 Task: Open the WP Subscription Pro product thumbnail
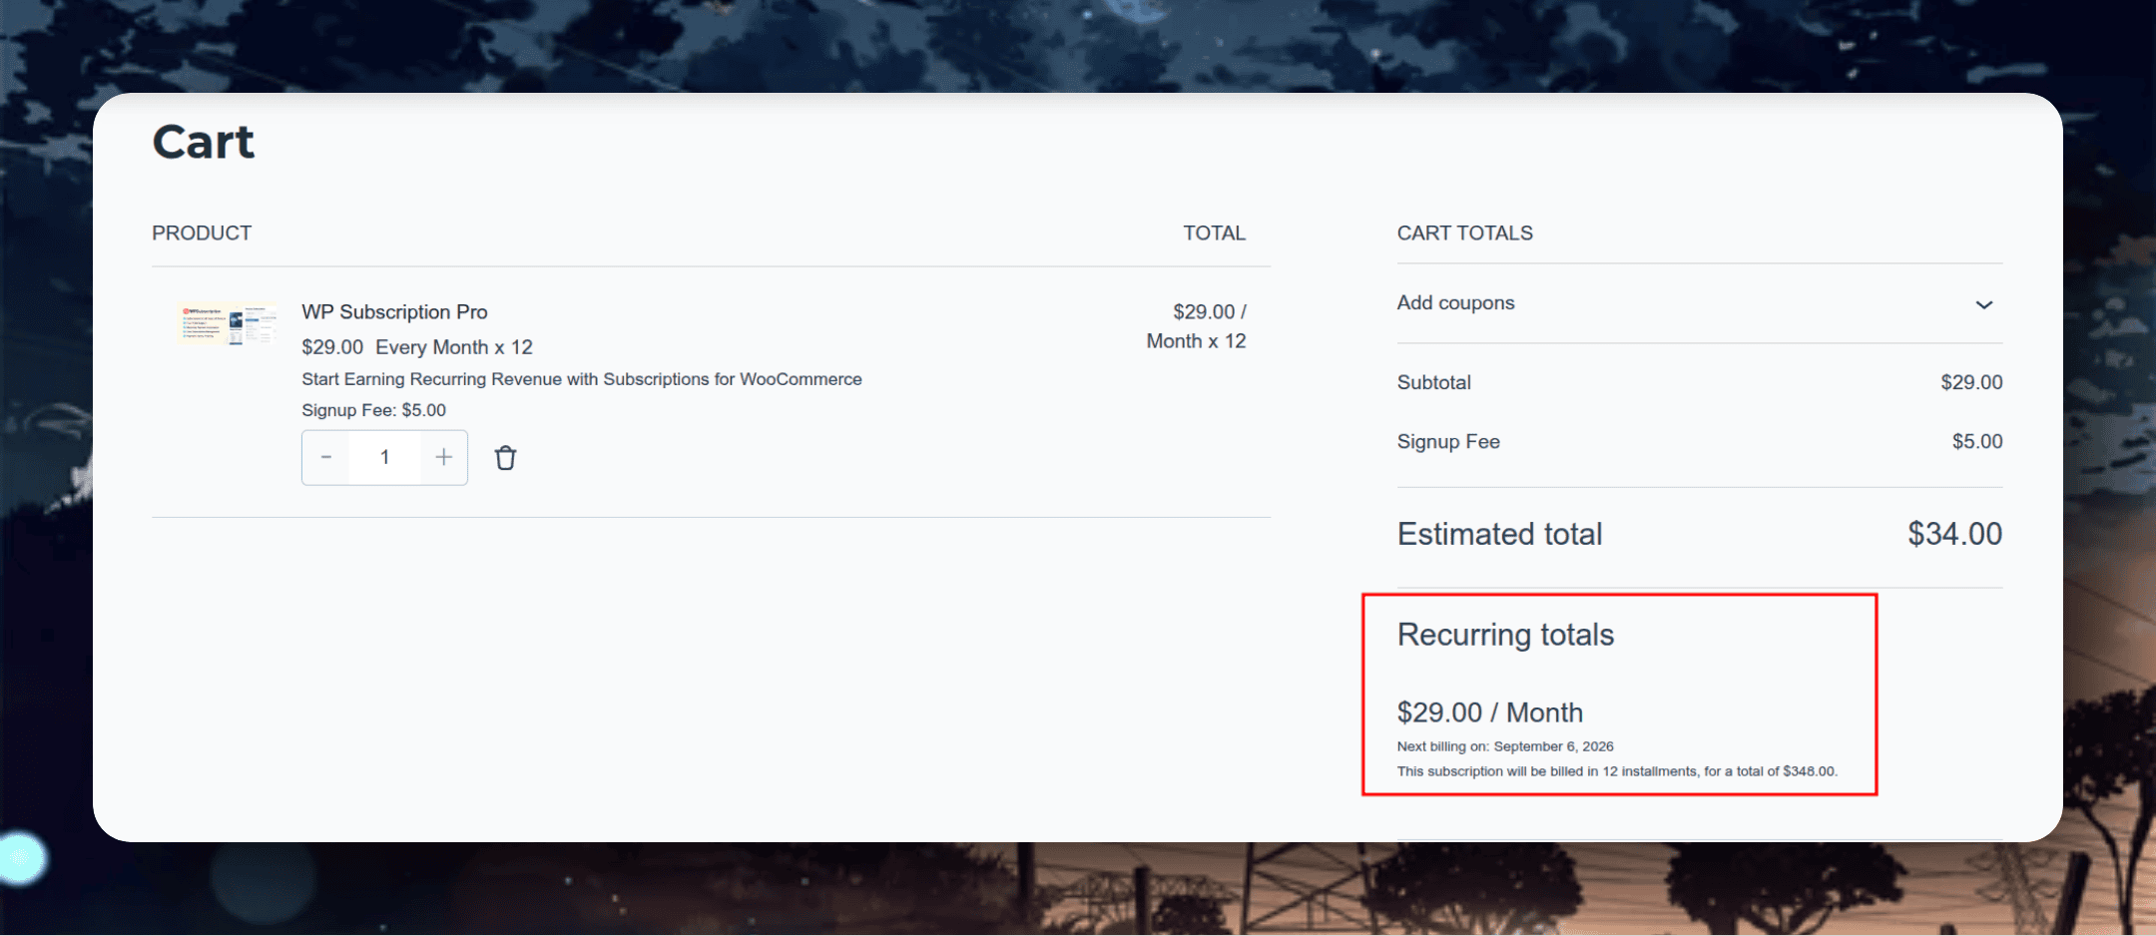coord(227,324)
